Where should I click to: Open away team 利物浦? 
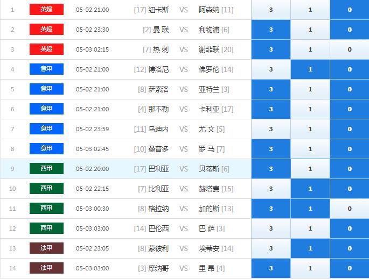pos(209,30)
